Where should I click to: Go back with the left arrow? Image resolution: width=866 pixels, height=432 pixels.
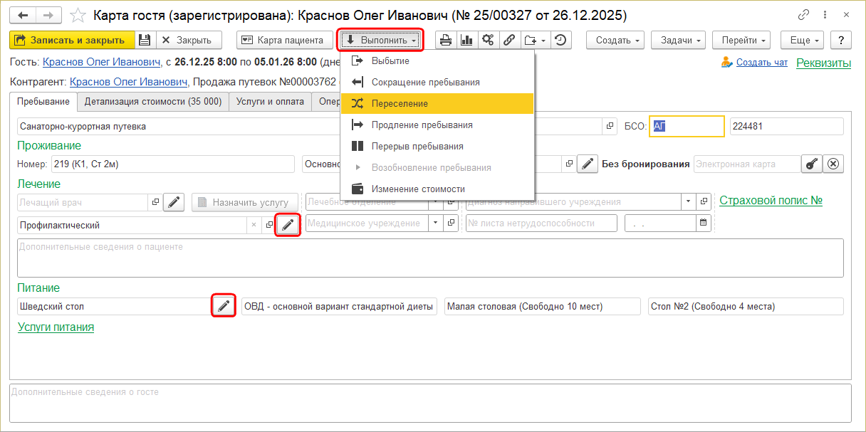[24, 14]
